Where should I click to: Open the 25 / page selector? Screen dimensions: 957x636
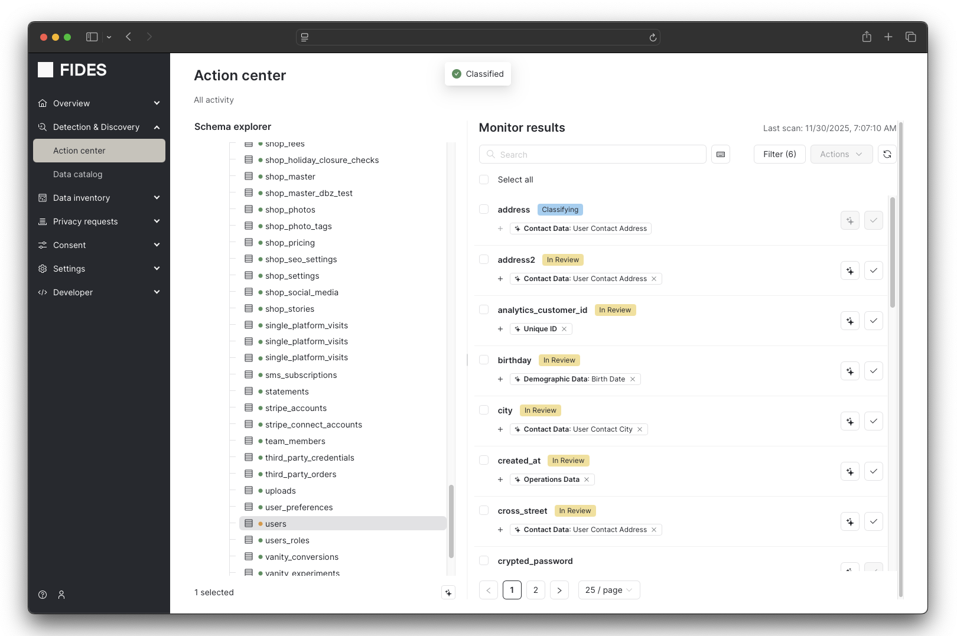(608, 589)
